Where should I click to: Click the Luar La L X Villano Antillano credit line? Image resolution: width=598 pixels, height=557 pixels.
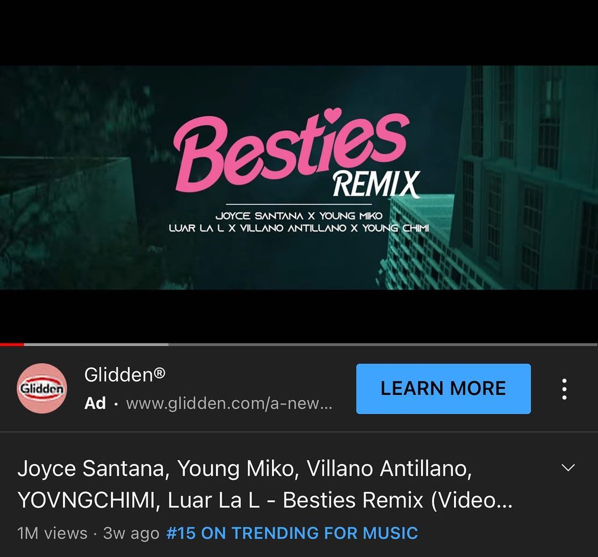point(299,228)
